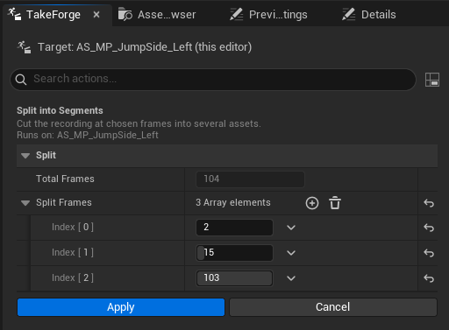Click the '3 Array elements' text
Screen dimensions: 449x330
(233, 203)
